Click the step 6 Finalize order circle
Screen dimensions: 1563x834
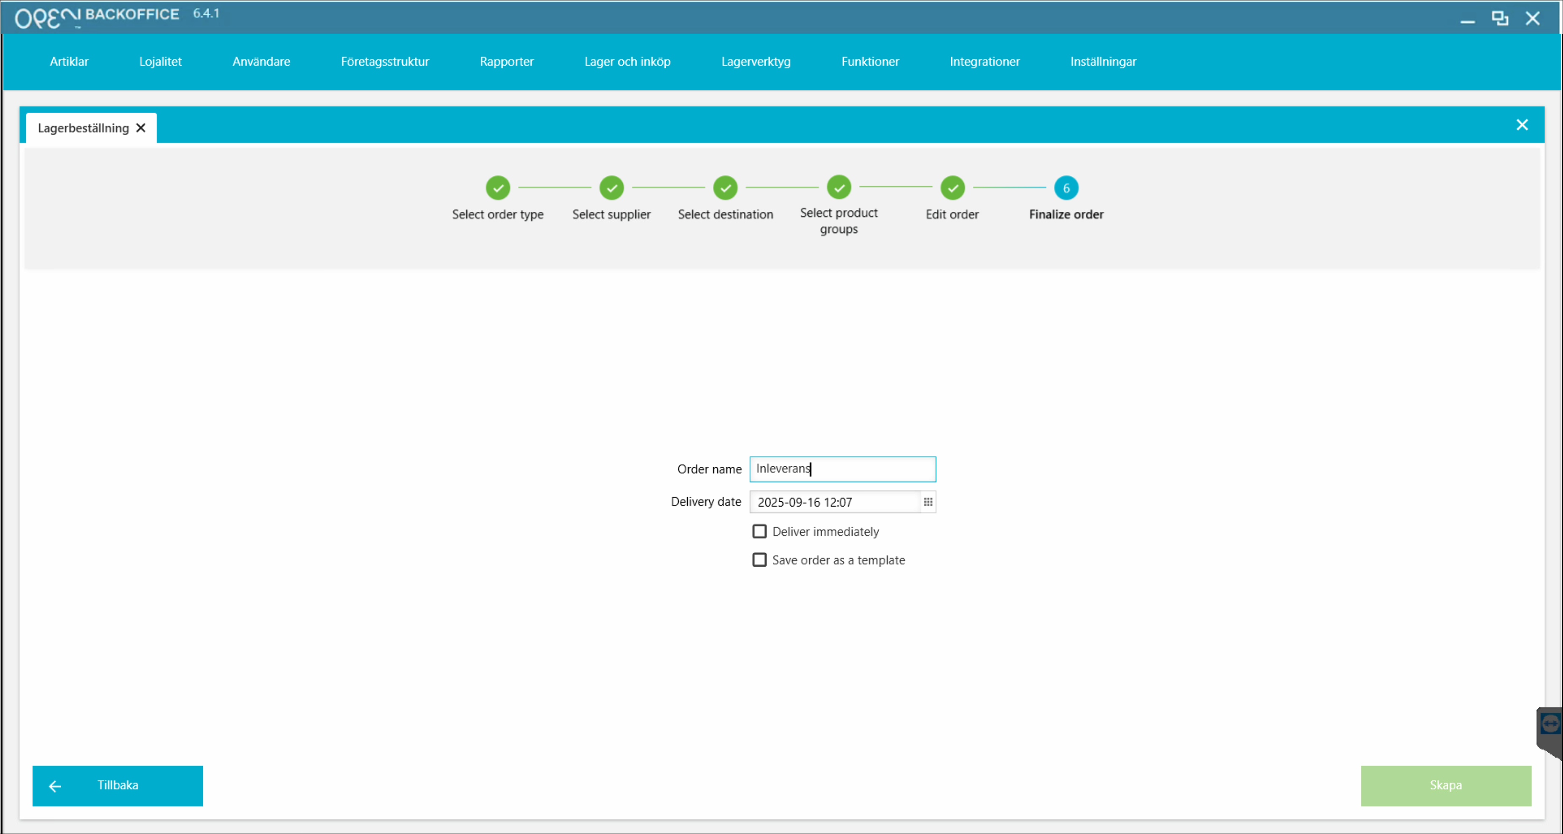[x=1066, y=188]
